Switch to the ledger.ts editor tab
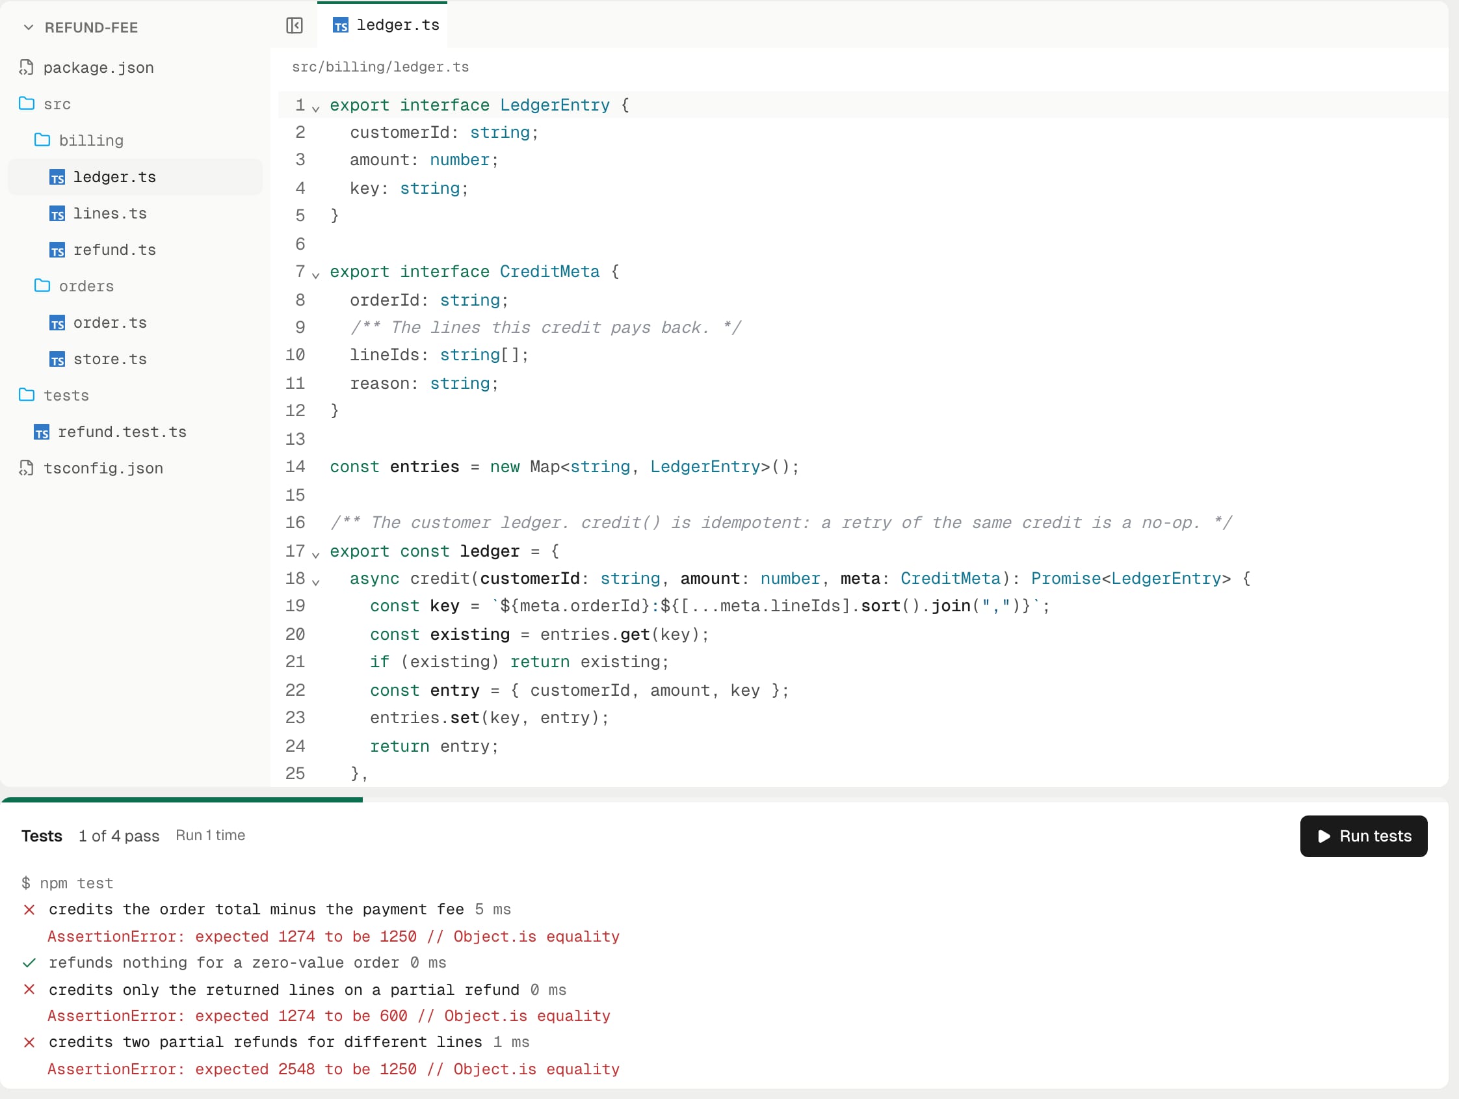Screen dimensions: 1459x1099 [382, 25]
